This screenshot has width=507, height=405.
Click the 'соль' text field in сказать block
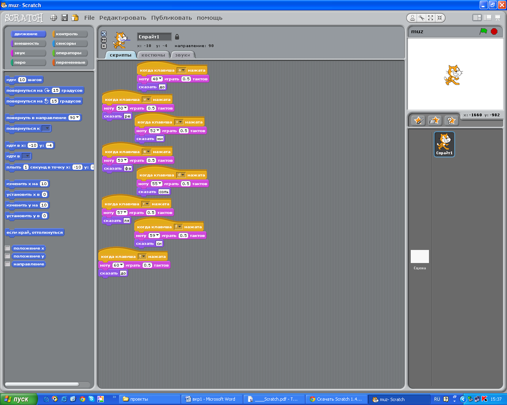coord(164,192)
